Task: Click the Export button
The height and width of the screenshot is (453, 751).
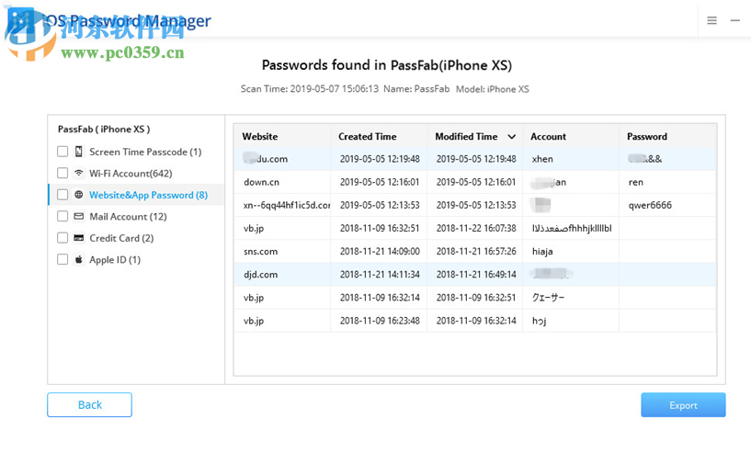Action: point(683,405)
